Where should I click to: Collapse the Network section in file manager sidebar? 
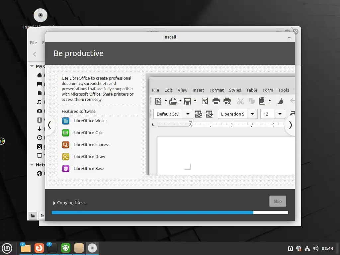pyautogui.click(x=32, y=165)
